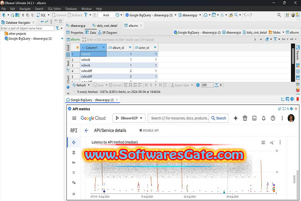This screenshot has width=301, height=201.
Task: Click the SQL editor toolbar button
Action: [x=41, y=15]
